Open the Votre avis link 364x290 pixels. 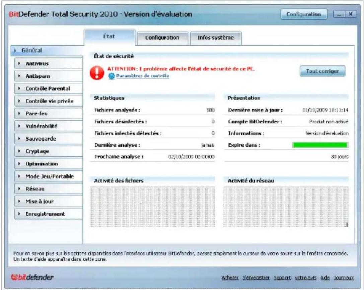(x=305, y=278)
